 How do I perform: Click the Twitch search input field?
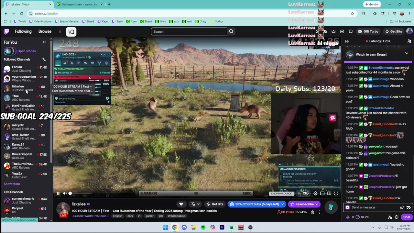pyautogui.click(x=189, y=31)
